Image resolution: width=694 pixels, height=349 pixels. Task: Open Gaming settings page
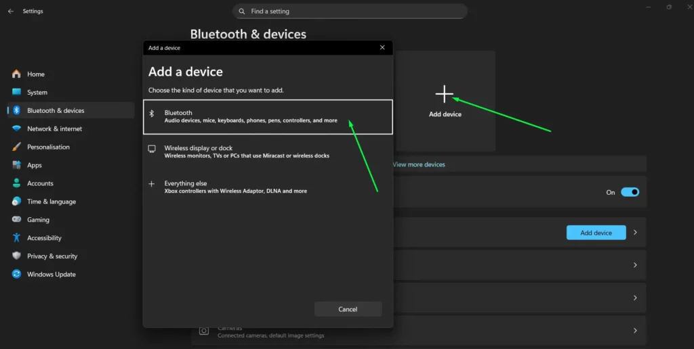click(x=70, y=219)
